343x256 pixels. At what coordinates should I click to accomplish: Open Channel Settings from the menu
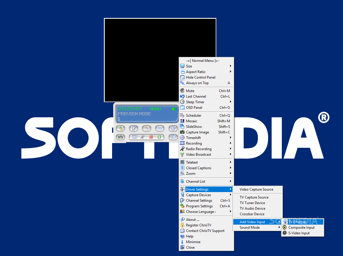point(206,201)
